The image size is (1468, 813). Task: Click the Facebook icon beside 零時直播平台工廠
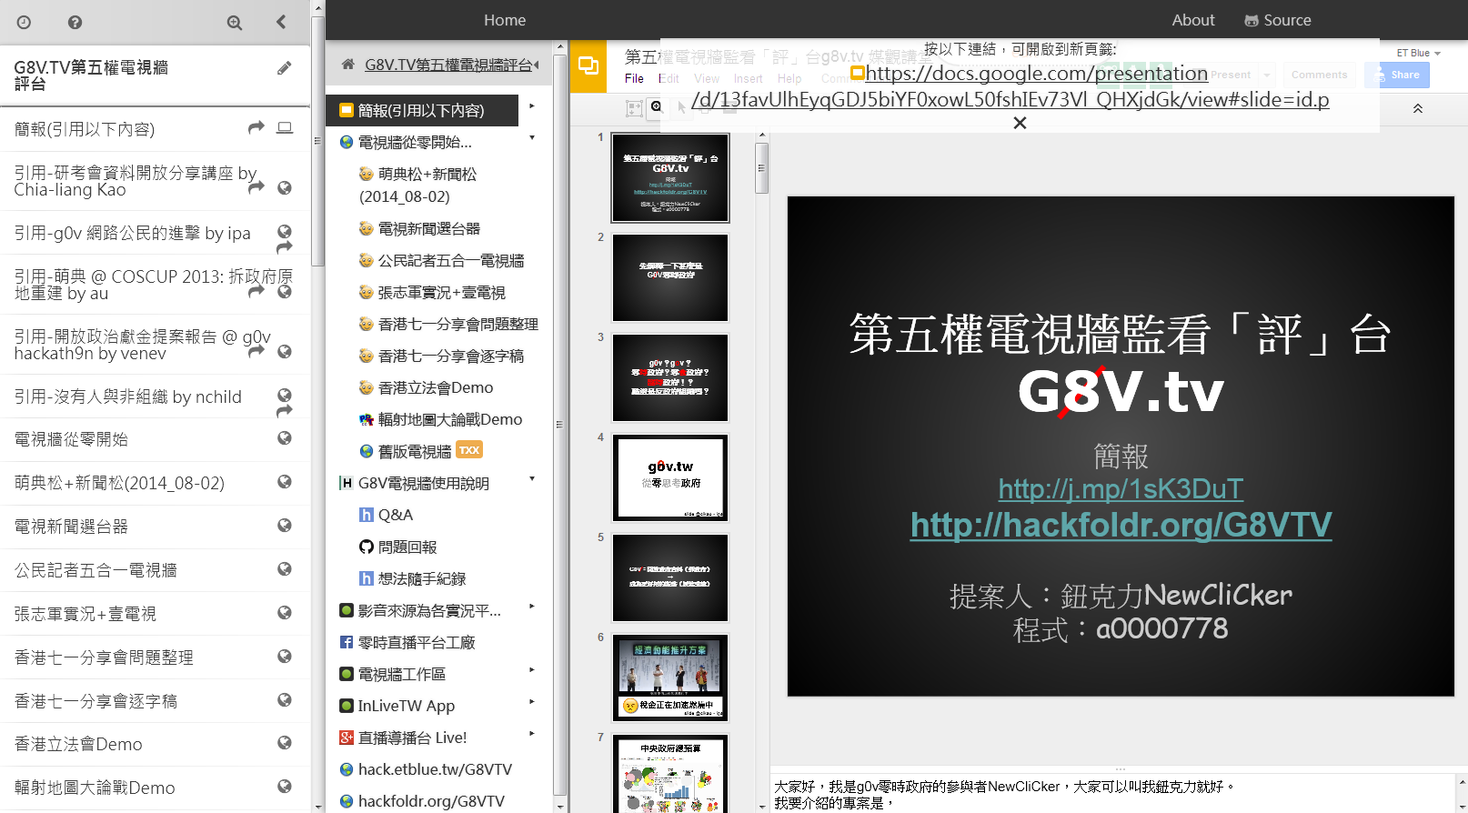point(347,642)
